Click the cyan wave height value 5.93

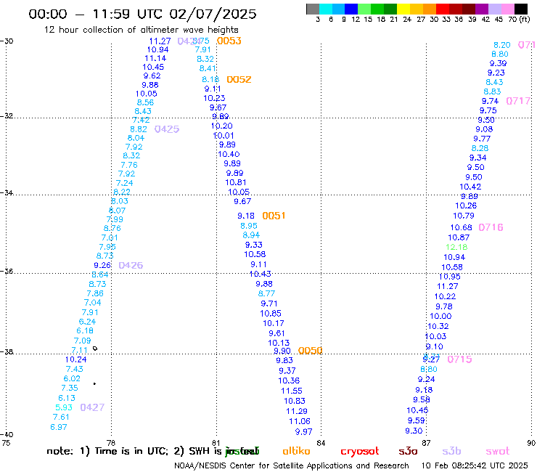pyautogui.click(x=64, y=407)
